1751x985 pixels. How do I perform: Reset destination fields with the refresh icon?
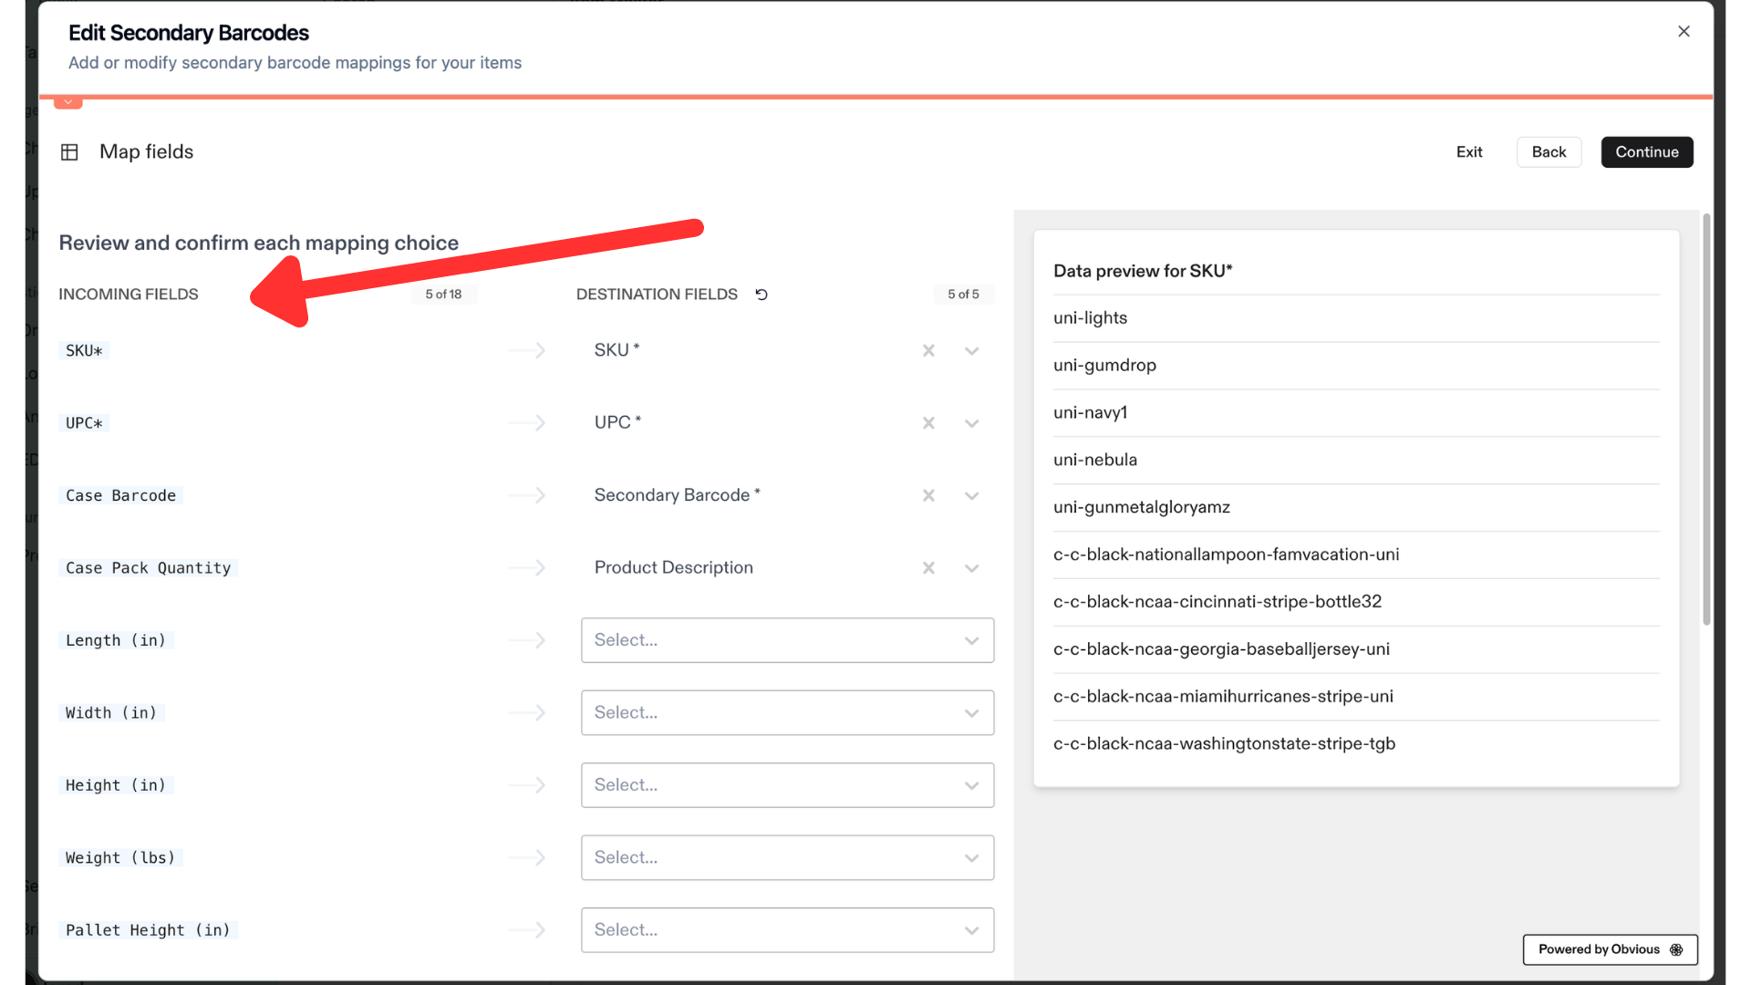762,295
